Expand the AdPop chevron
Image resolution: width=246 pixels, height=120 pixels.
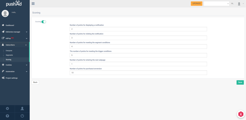pos(26,38)
